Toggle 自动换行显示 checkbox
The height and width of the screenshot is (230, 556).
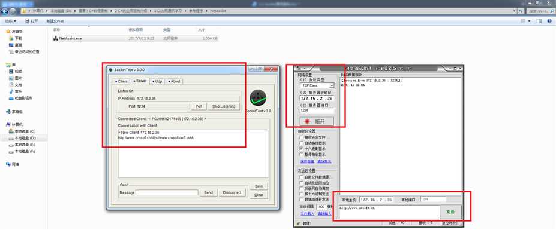point(302,143)
